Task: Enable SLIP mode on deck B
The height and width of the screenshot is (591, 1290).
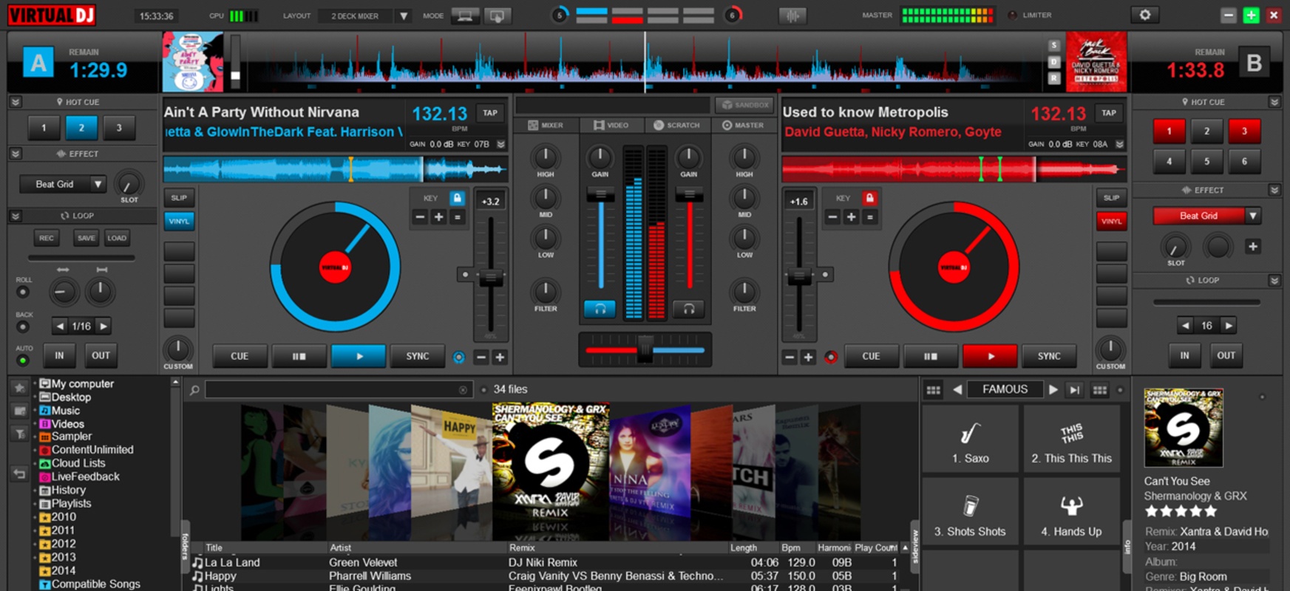Action: 1111,198
